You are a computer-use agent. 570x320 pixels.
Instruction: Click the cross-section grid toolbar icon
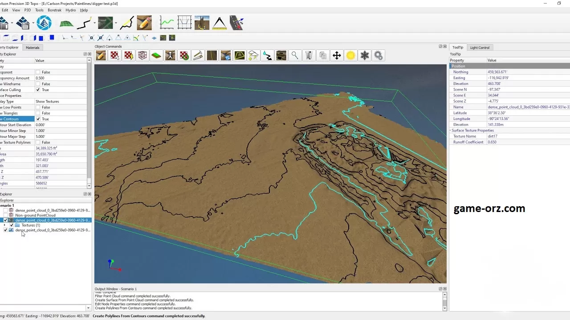click(x=184, y=23)
